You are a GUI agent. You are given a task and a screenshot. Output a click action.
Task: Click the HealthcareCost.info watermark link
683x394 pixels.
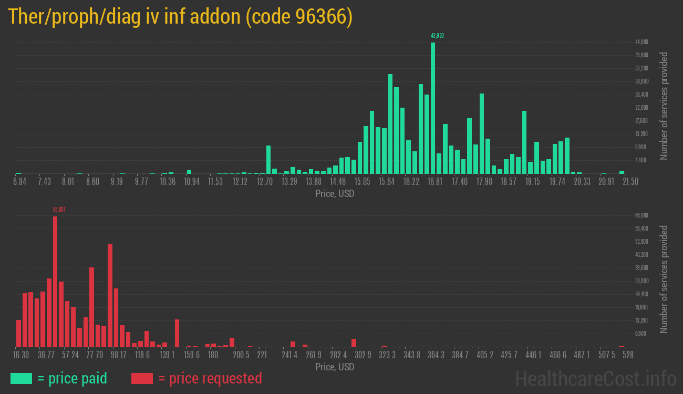click(x=596, y=378)
